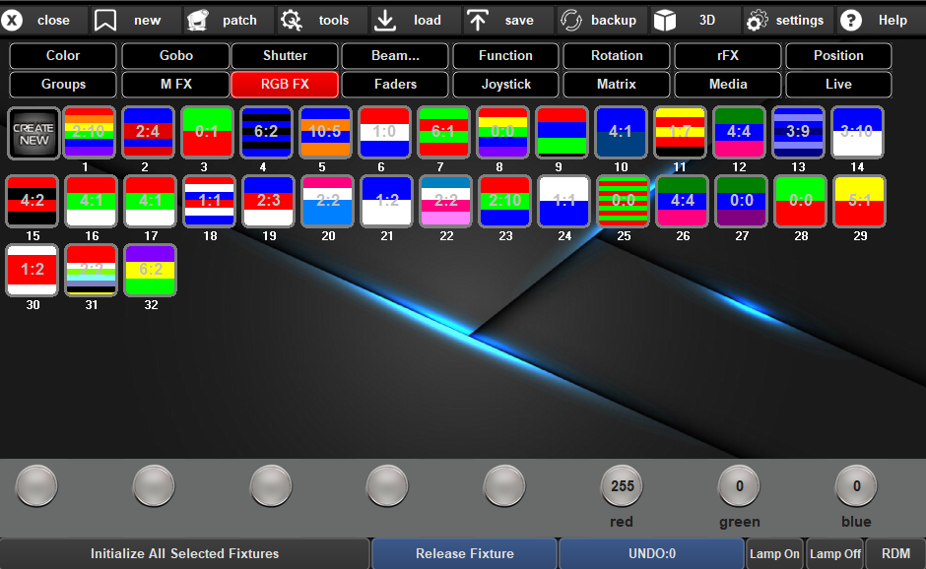Toggle Lamp Off for fixtures
This screenshot has width=926, height=569.
click(x=835, y=554)
